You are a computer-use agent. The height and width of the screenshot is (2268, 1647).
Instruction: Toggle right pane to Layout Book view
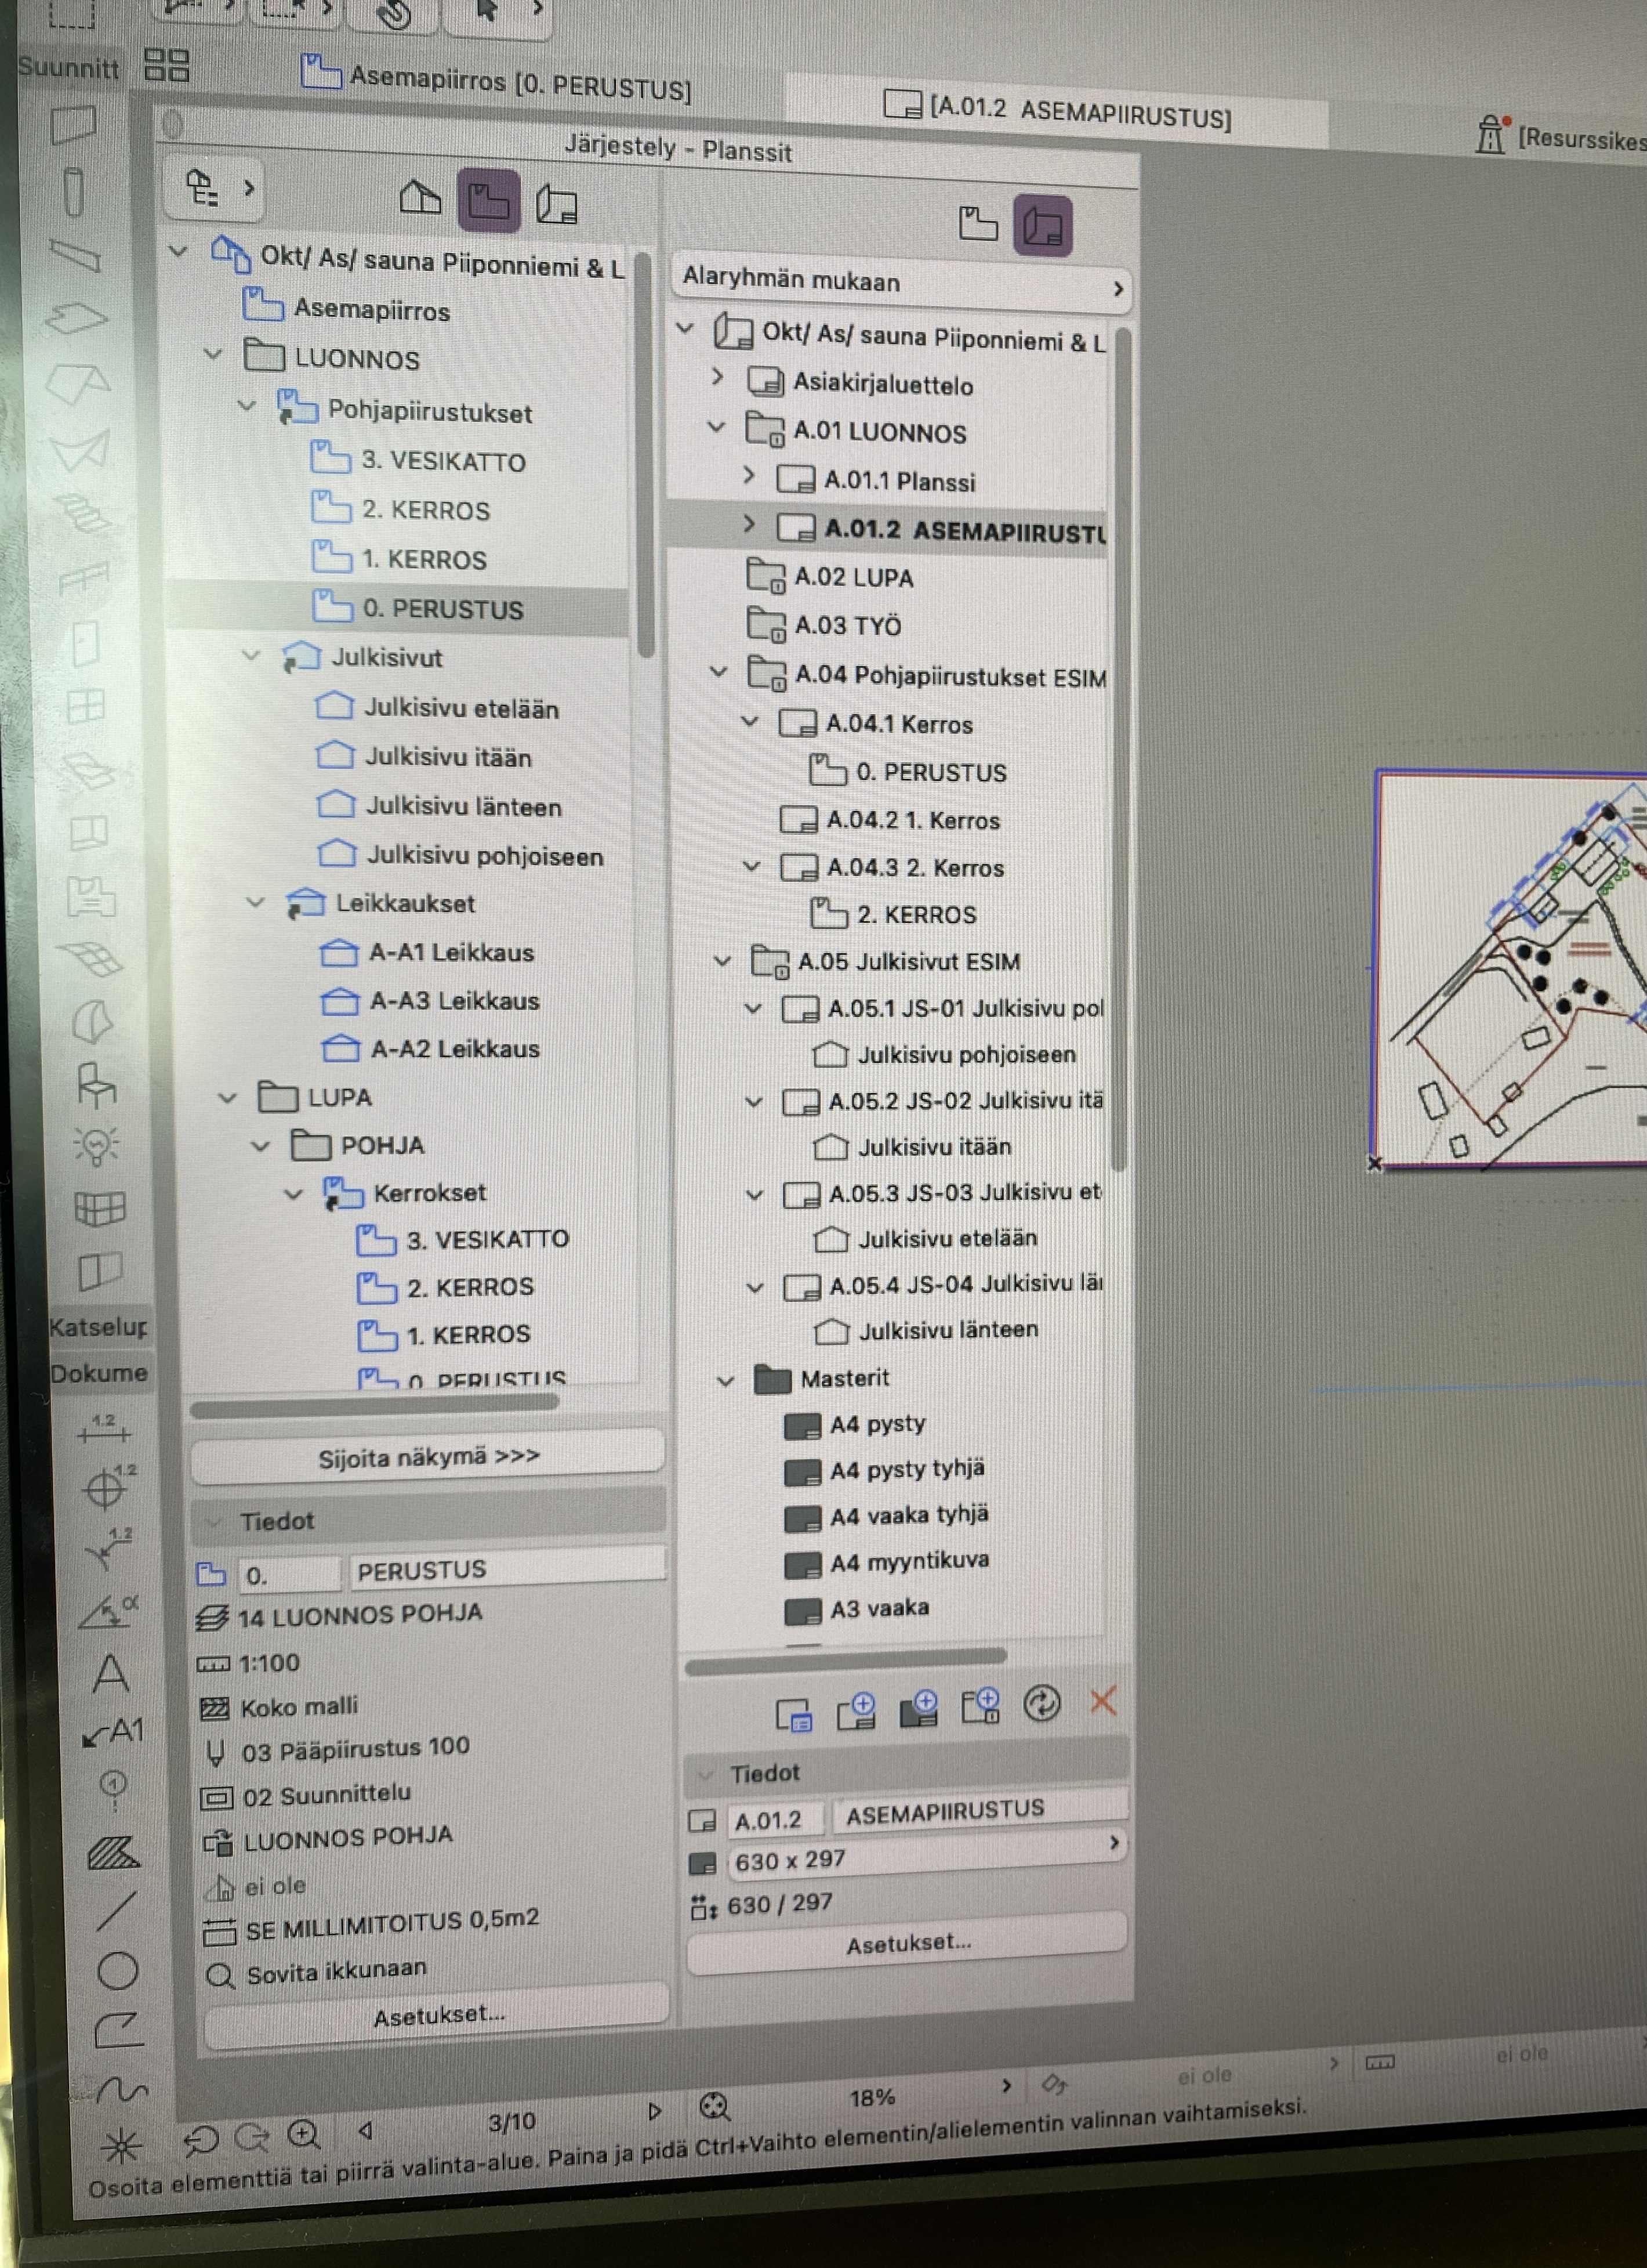[1042, 226]
